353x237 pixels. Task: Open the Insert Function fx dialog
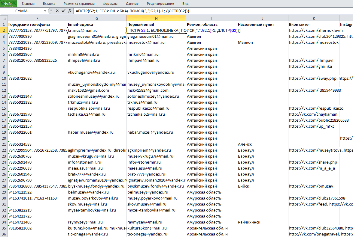point(70,11)
